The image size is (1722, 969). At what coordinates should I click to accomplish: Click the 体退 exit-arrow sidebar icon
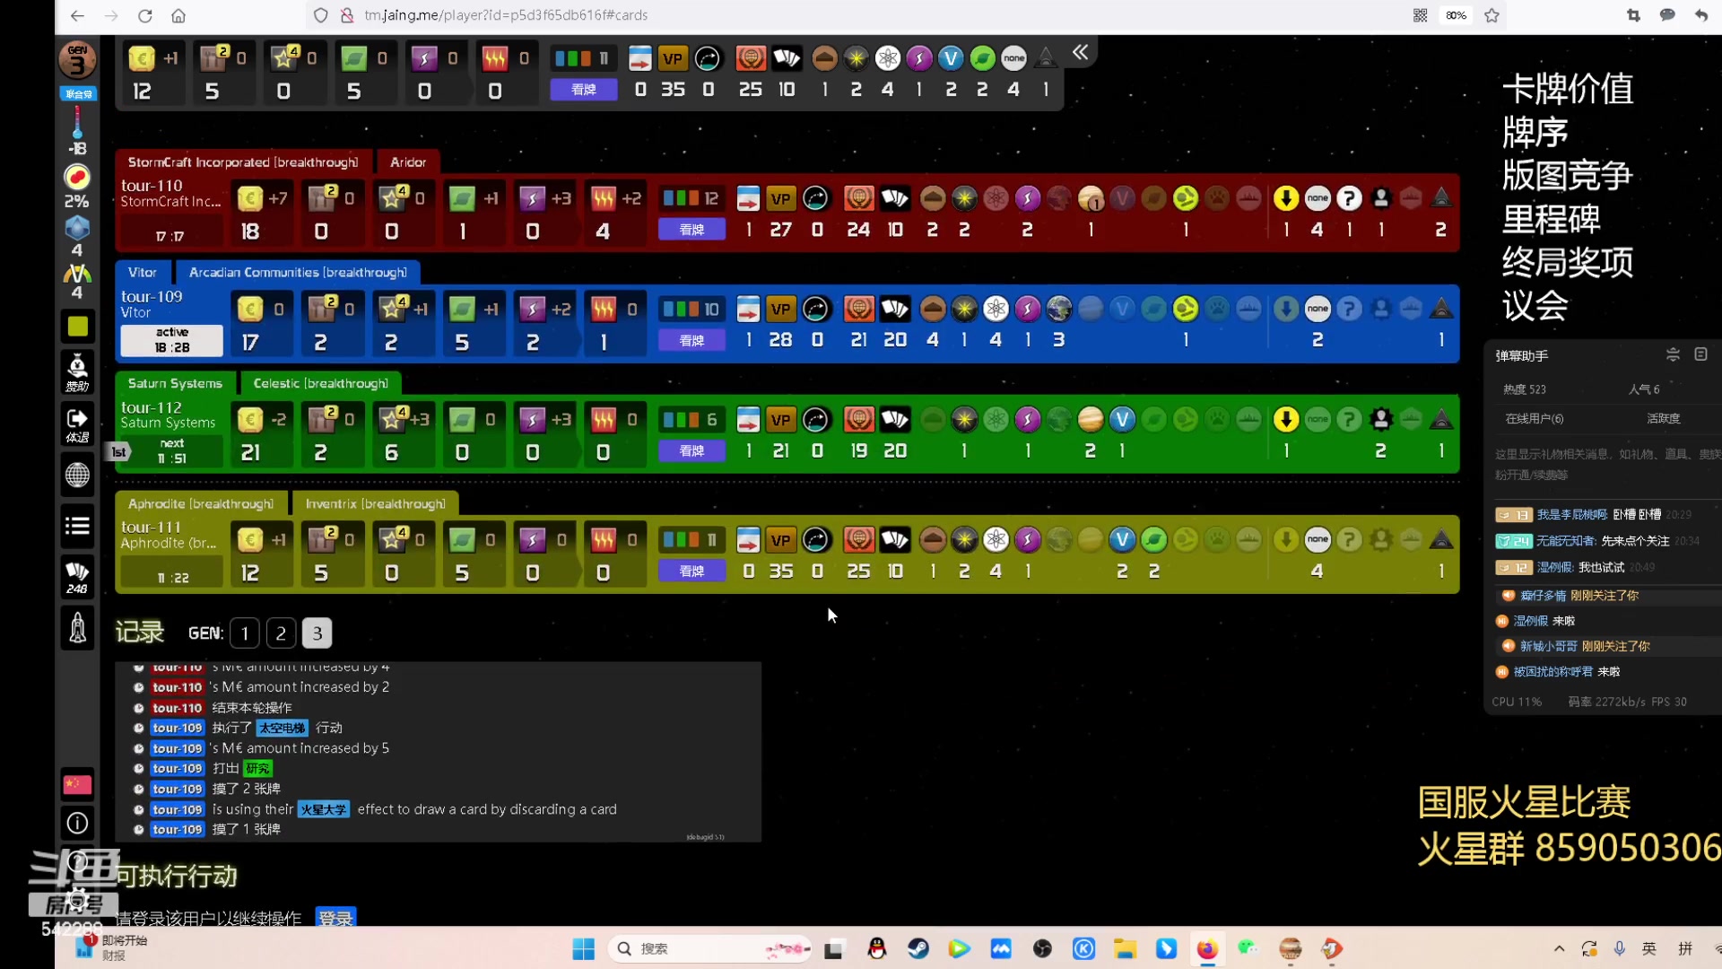click(77, 424)
